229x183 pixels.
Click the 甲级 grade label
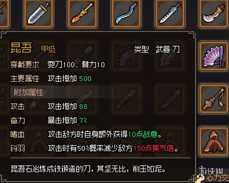coord(48,49)
